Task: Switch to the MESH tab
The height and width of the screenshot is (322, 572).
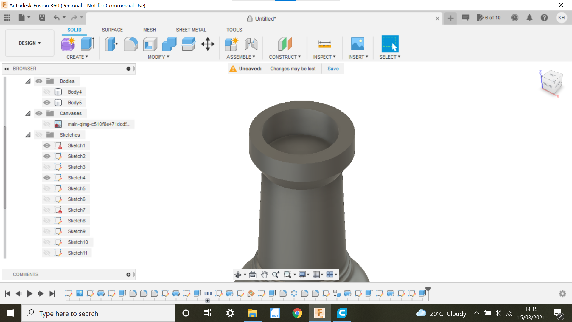Action: click(x=150, y=30)
